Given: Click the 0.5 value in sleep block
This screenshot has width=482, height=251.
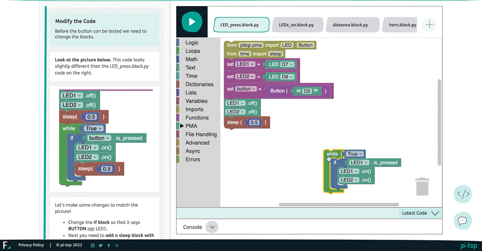Looking at the screenshot, I should point(254,123).
